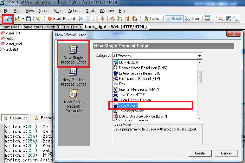245x163 pixels.
Task: Click protocol list scrollbar up arrow
Action: point(200,63)
